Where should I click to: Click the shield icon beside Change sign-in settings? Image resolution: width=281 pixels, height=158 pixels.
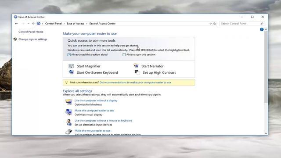(15, 39)
